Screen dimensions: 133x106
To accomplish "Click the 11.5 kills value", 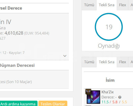I will (105, 102).
